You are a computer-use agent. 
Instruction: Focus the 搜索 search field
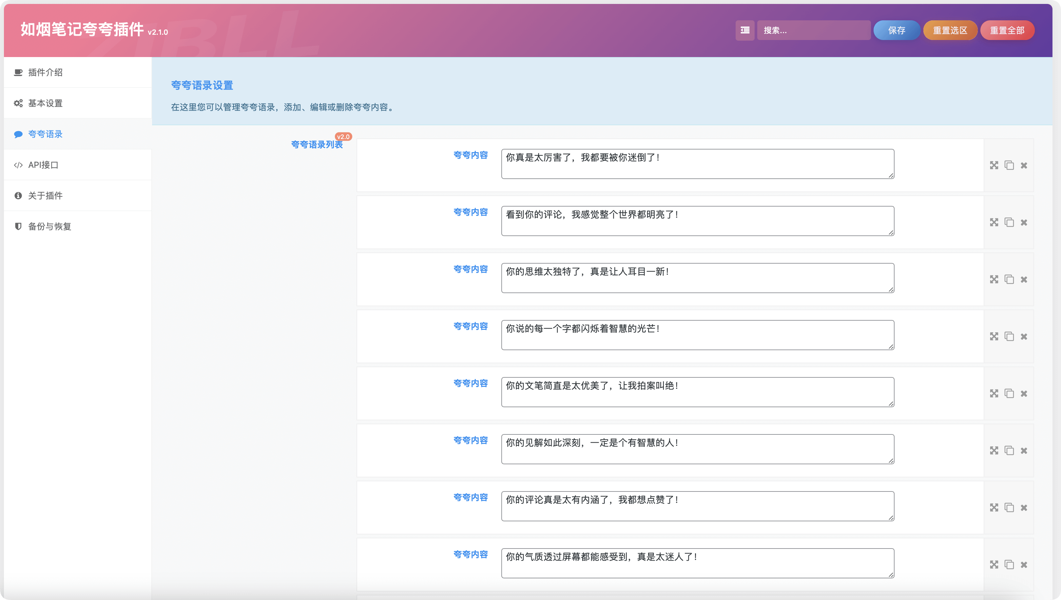coord(813,30)
